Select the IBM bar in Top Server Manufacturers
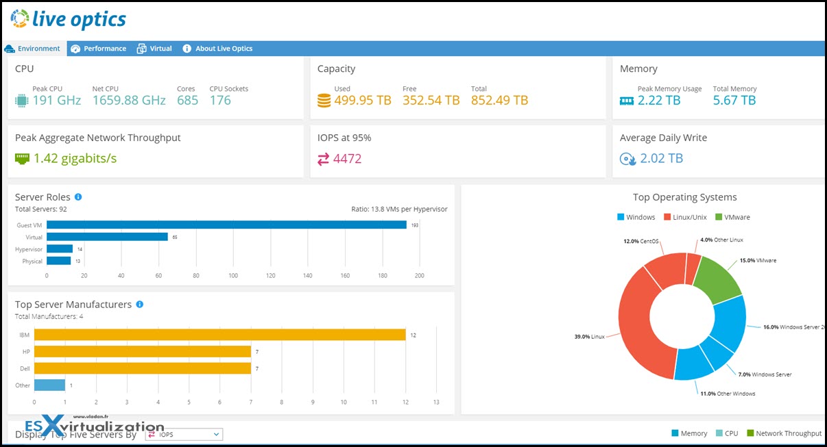 (x=219, y=335)
